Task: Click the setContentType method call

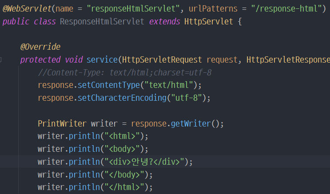Action: 109,85
